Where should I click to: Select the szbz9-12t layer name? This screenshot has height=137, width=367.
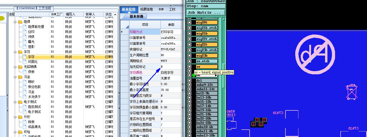click(207, 85)
